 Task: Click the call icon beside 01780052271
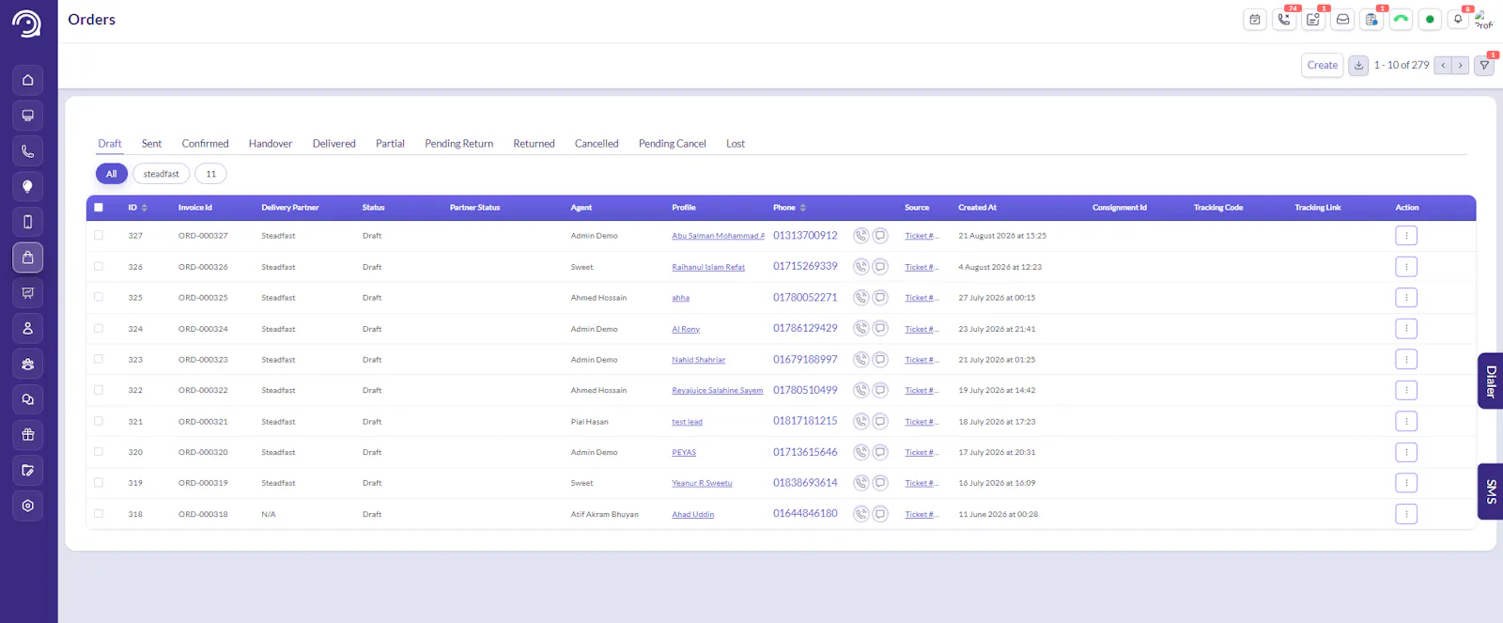[x=860, y=298]
